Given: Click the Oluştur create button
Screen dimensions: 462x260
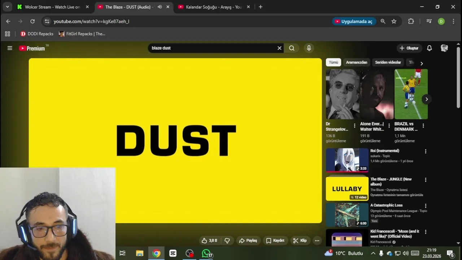Looking at the screenshot, I should coord(409,48).
